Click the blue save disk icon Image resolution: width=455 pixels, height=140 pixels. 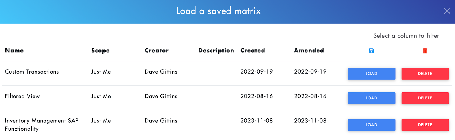coord(371,51)
